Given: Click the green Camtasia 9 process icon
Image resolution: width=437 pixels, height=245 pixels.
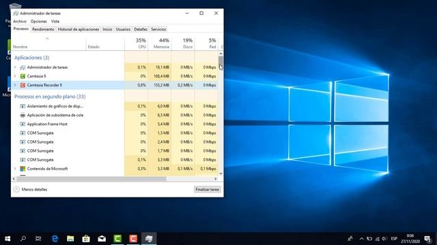Looking at the screenshot, I should pos(23,76).
